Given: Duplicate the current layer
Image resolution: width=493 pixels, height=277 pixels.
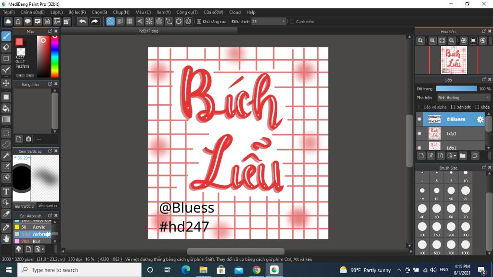Looking at the screenshot, I should (x=475, y=155).
